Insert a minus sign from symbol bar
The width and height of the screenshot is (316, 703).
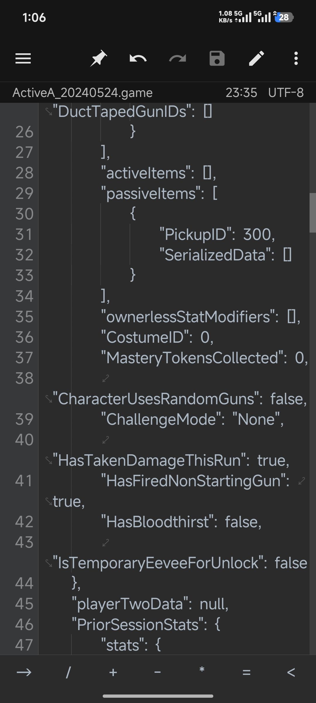(157, 672)
